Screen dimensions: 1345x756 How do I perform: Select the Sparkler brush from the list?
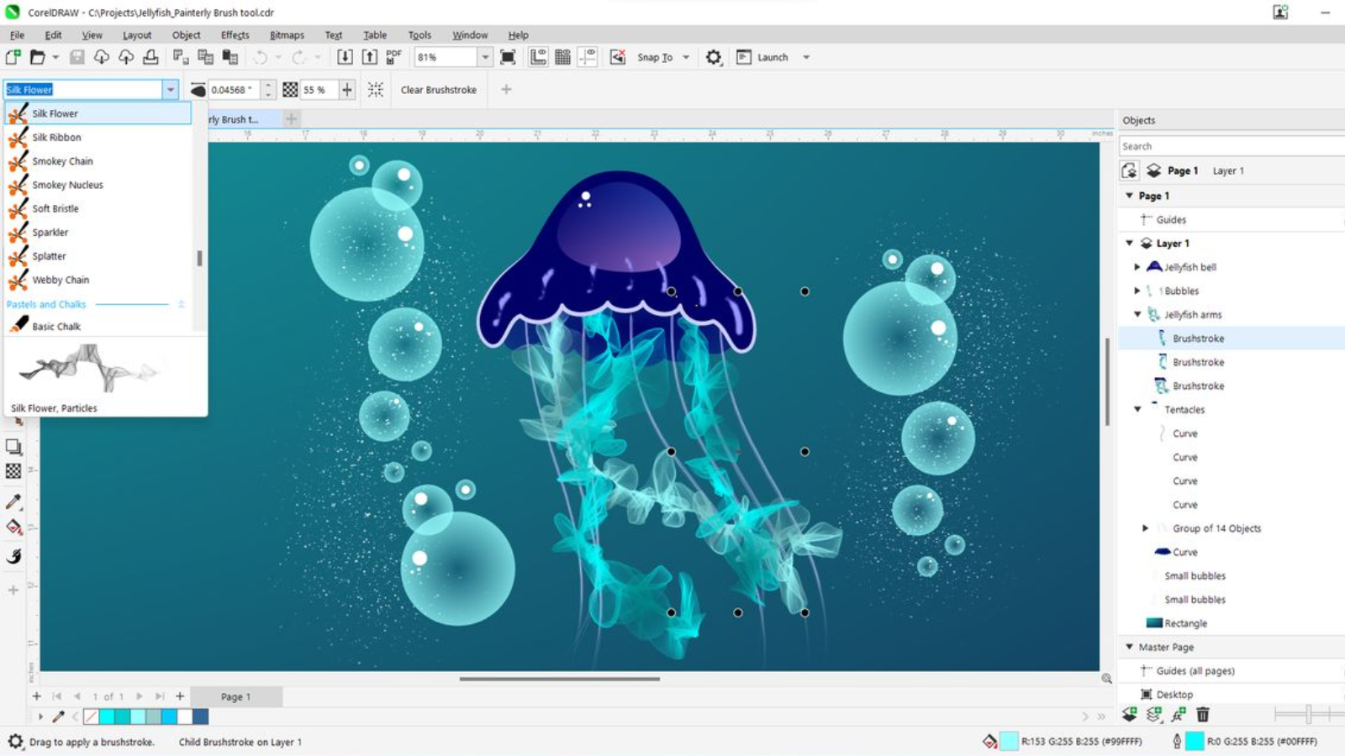pyautogui.click(x=49, y=233)
